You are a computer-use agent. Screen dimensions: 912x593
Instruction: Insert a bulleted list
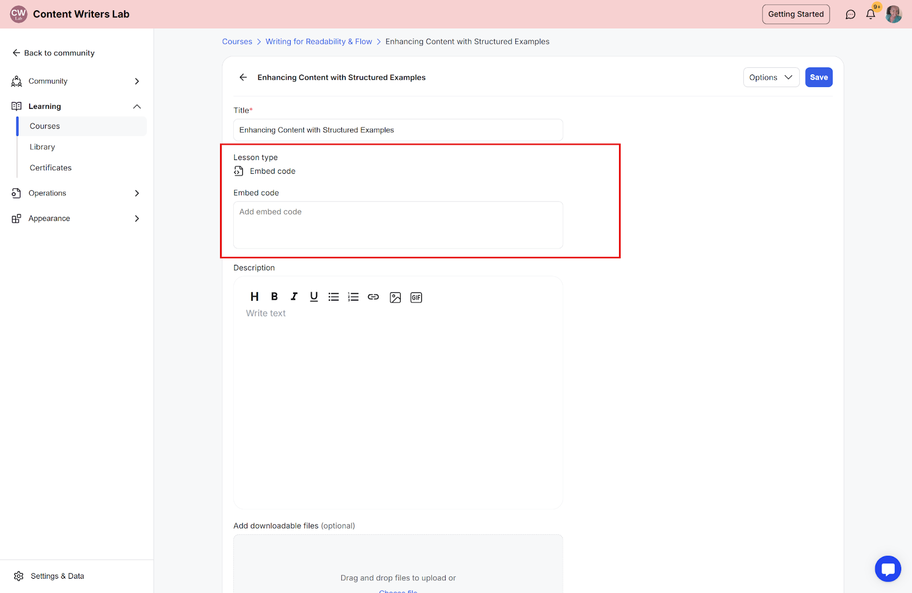333,297
